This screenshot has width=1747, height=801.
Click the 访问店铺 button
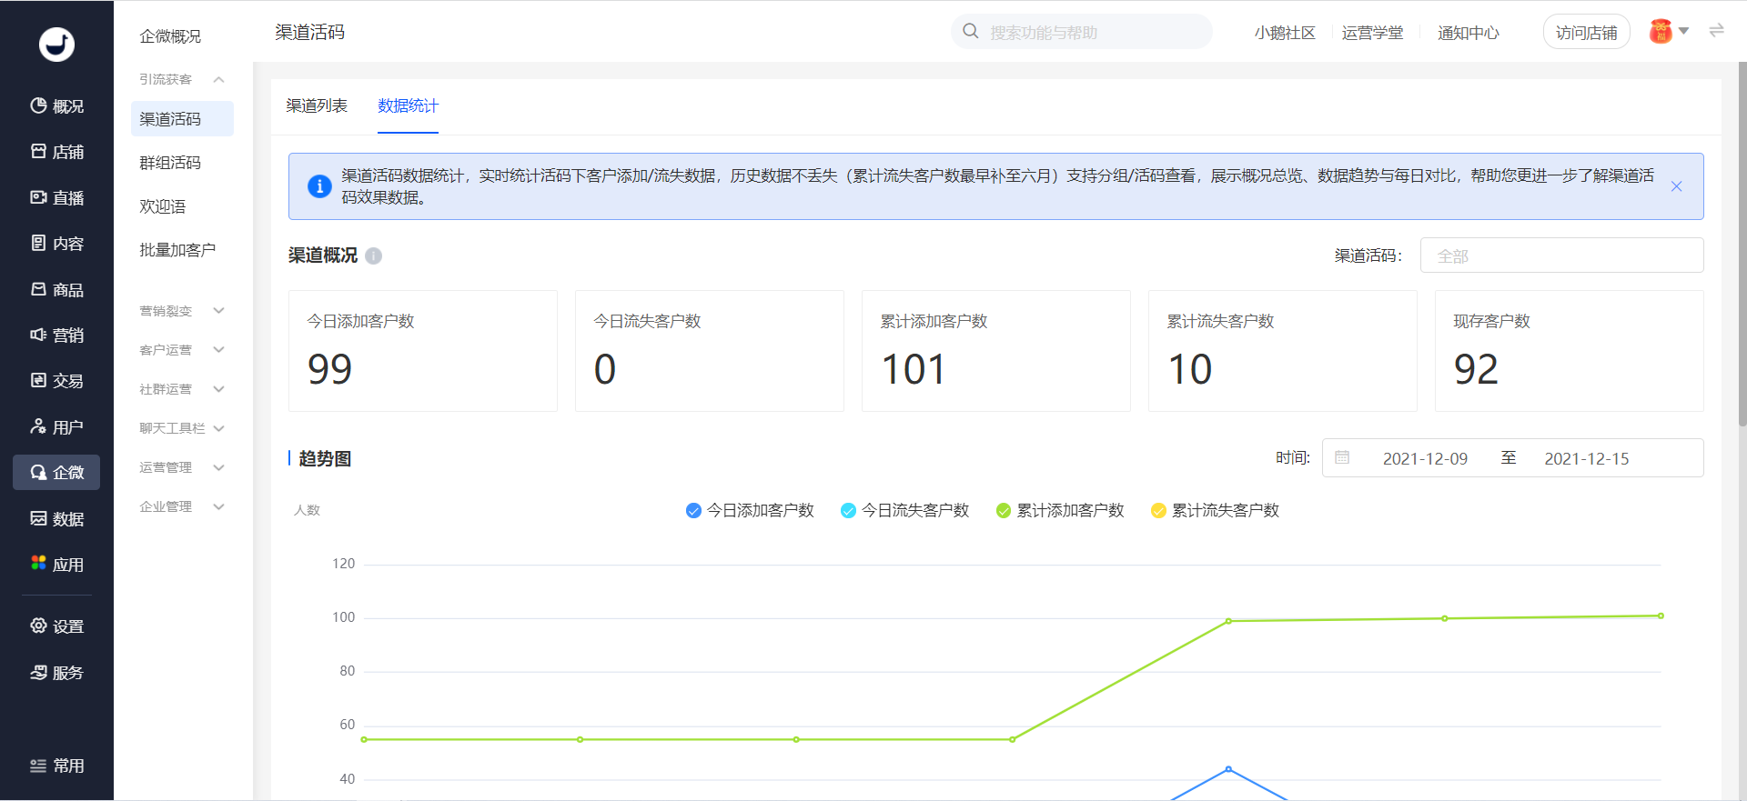1586,33
